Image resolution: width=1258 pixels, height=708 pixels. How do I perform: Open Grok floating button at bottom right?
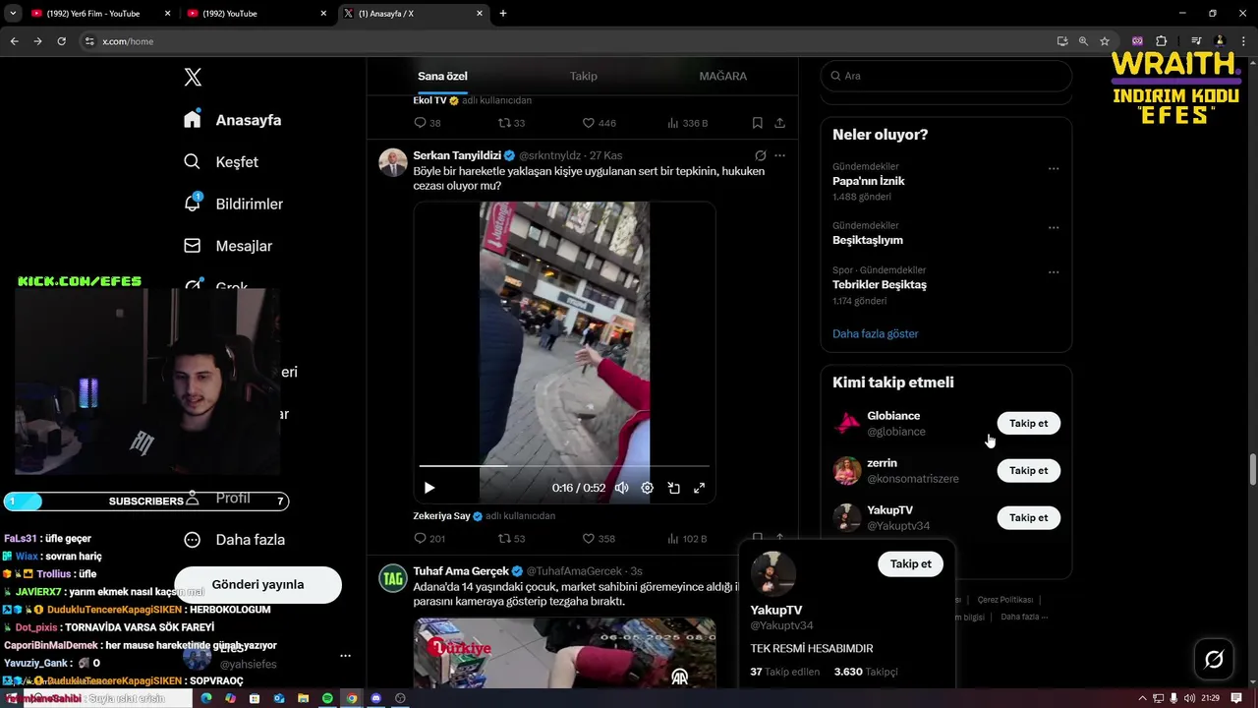pos(1214,659)
